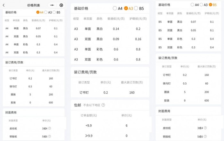Click 胶装 in left panel binding table

[13, 103]
